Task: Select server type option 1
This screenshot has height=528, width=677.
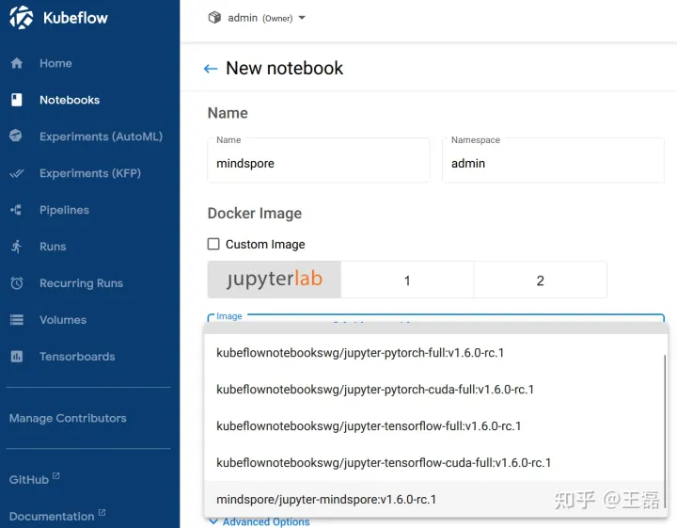Action: point(407,280)
